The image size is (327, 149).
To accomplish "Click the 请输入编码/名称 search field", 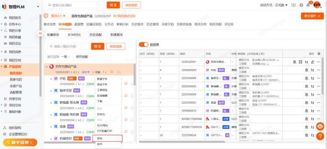I will 69,46.
